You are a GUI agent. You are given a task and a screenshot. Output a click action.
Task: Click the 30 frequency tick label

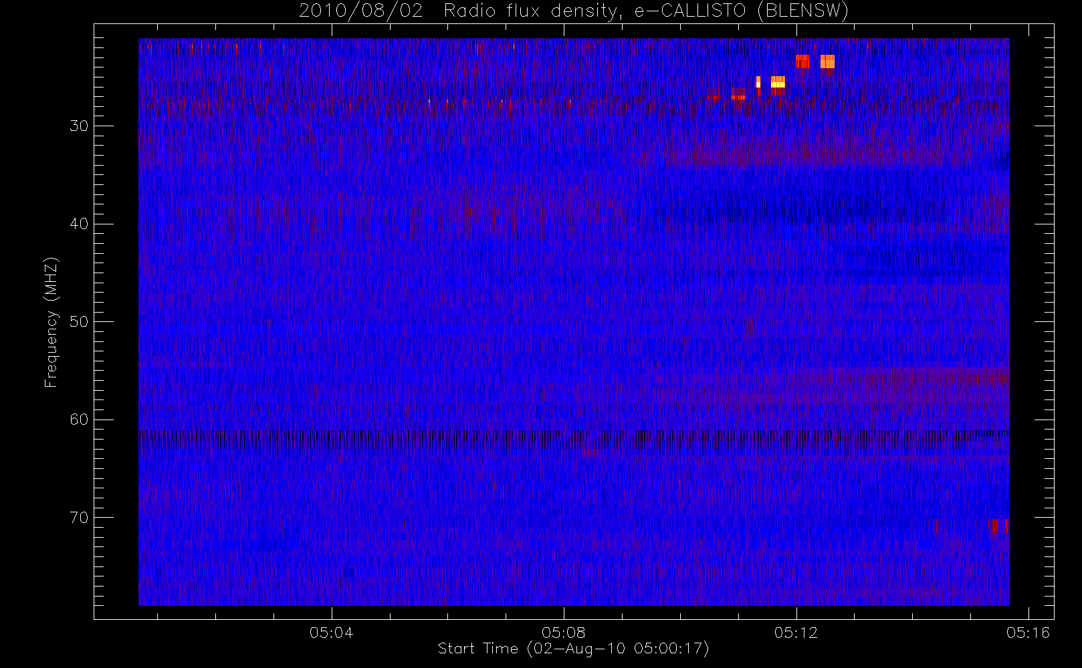(x=79, y=126)
